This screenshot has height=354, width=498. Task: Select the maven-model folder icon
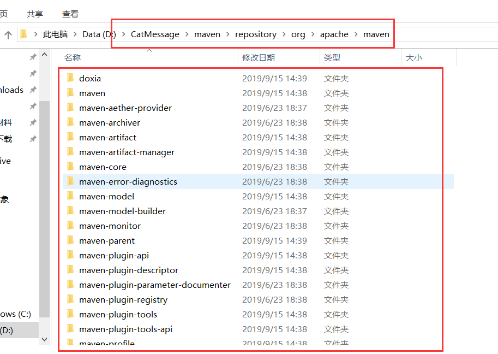[x=70, y=196]
